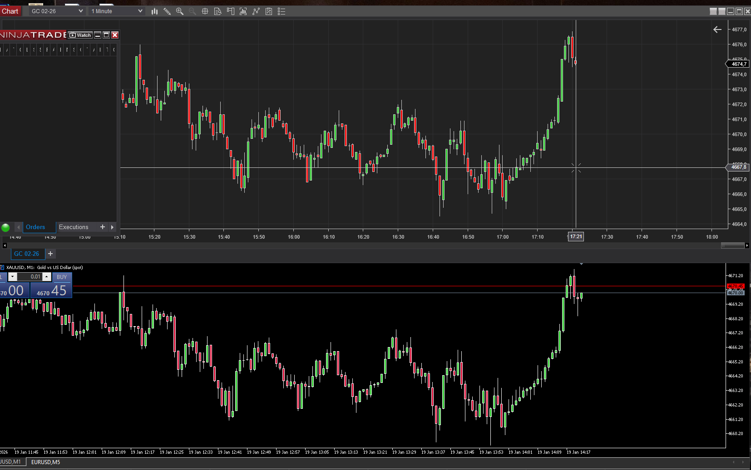Add new chart tab next to GC 02-26
This screenshot has height=470, width=751.
pos(50,254)
